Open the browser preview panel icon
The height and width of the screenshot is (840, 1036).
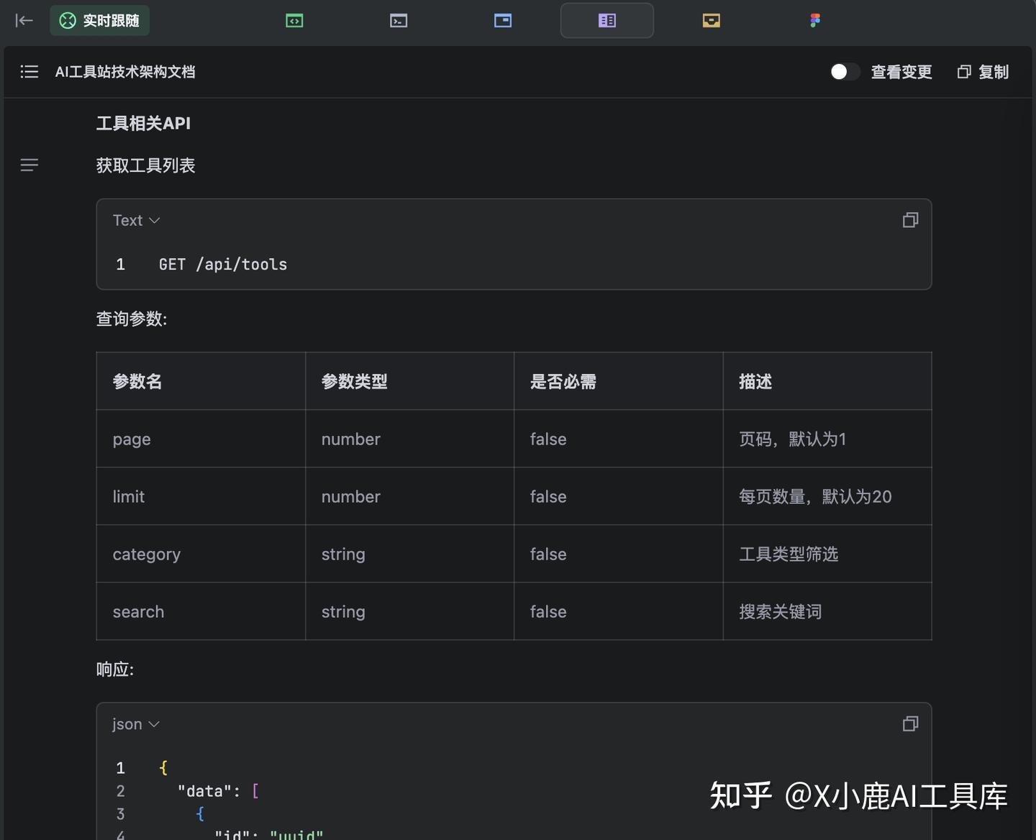503,20
